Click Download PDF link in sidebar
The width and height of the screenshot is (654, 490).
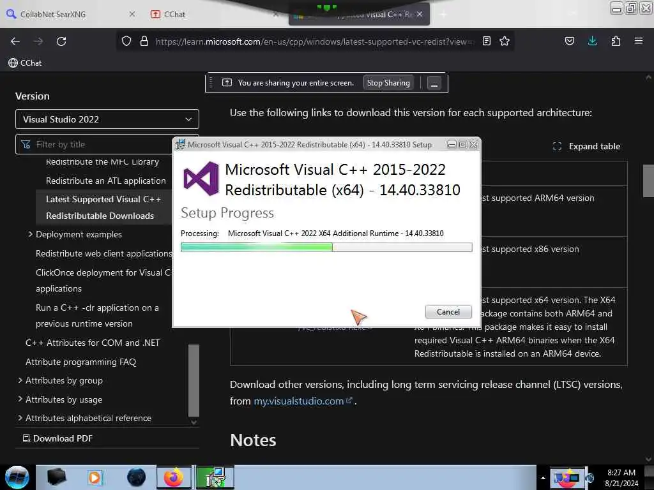[57, 438]
